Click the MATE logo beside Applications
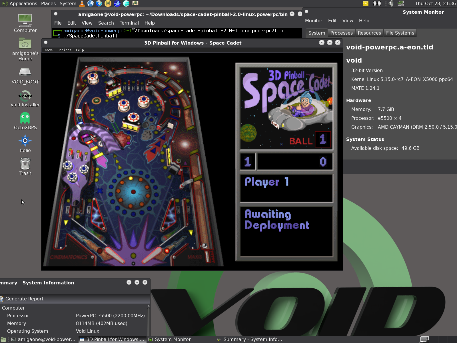The height and width of the screenshot is (343, 457). tap(5, 3)
